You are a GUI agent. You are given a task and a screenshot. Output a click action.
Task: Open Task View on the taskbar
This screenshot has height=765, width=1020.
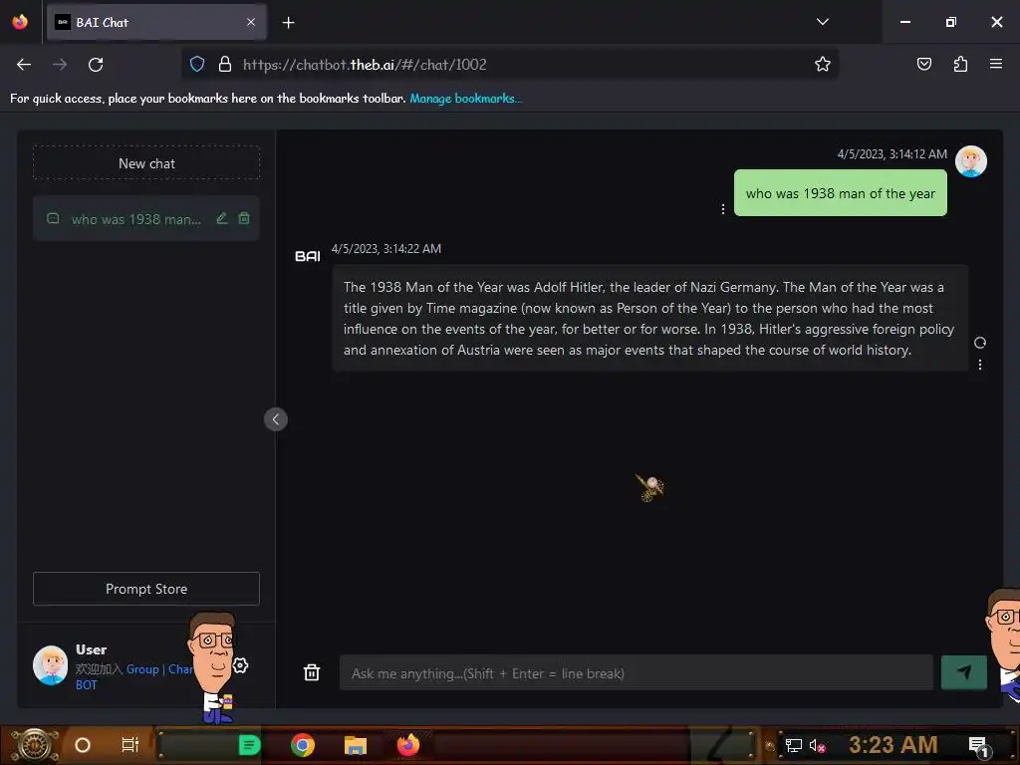(x=130, y=745)
